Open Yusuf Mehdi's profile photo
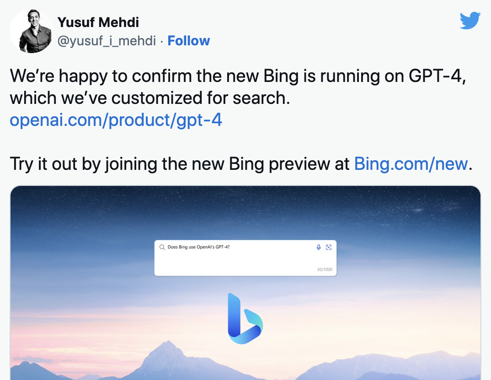Viewport: 491px width, 380px height. [x=31, y=31]
